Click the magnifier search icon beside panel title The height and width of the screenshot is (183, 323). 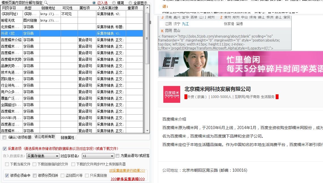46,3
